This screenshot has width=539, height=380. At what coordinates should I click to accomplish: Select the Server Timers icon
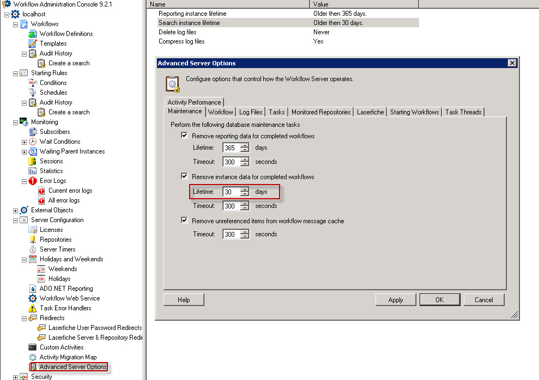coord(33,249)
